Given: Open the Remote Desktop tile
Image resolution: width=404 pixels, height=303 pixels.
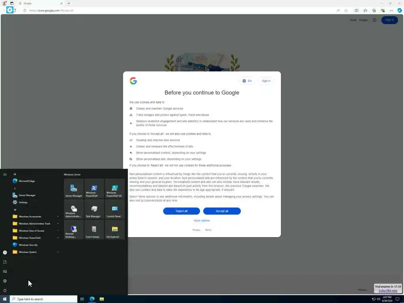Looking at the screenshot, I should pos(74,230).
